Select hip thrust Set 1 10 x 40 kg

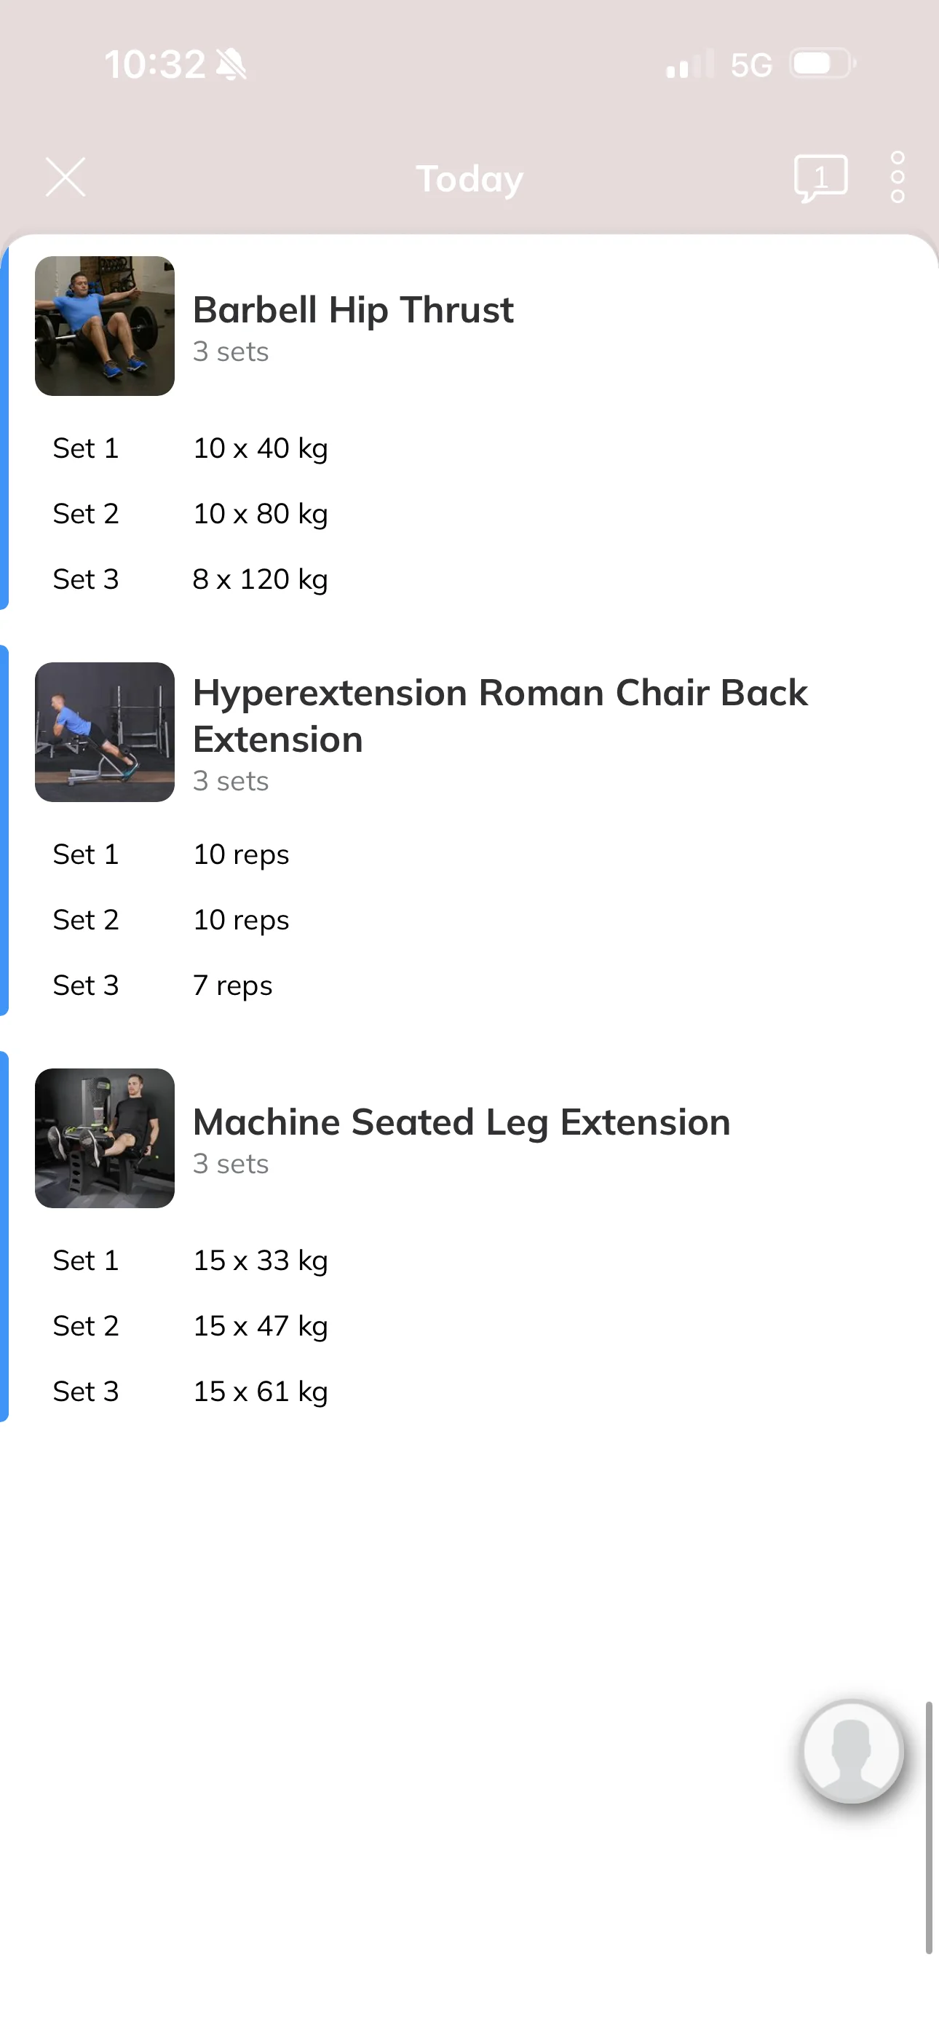tap(191, 449)
